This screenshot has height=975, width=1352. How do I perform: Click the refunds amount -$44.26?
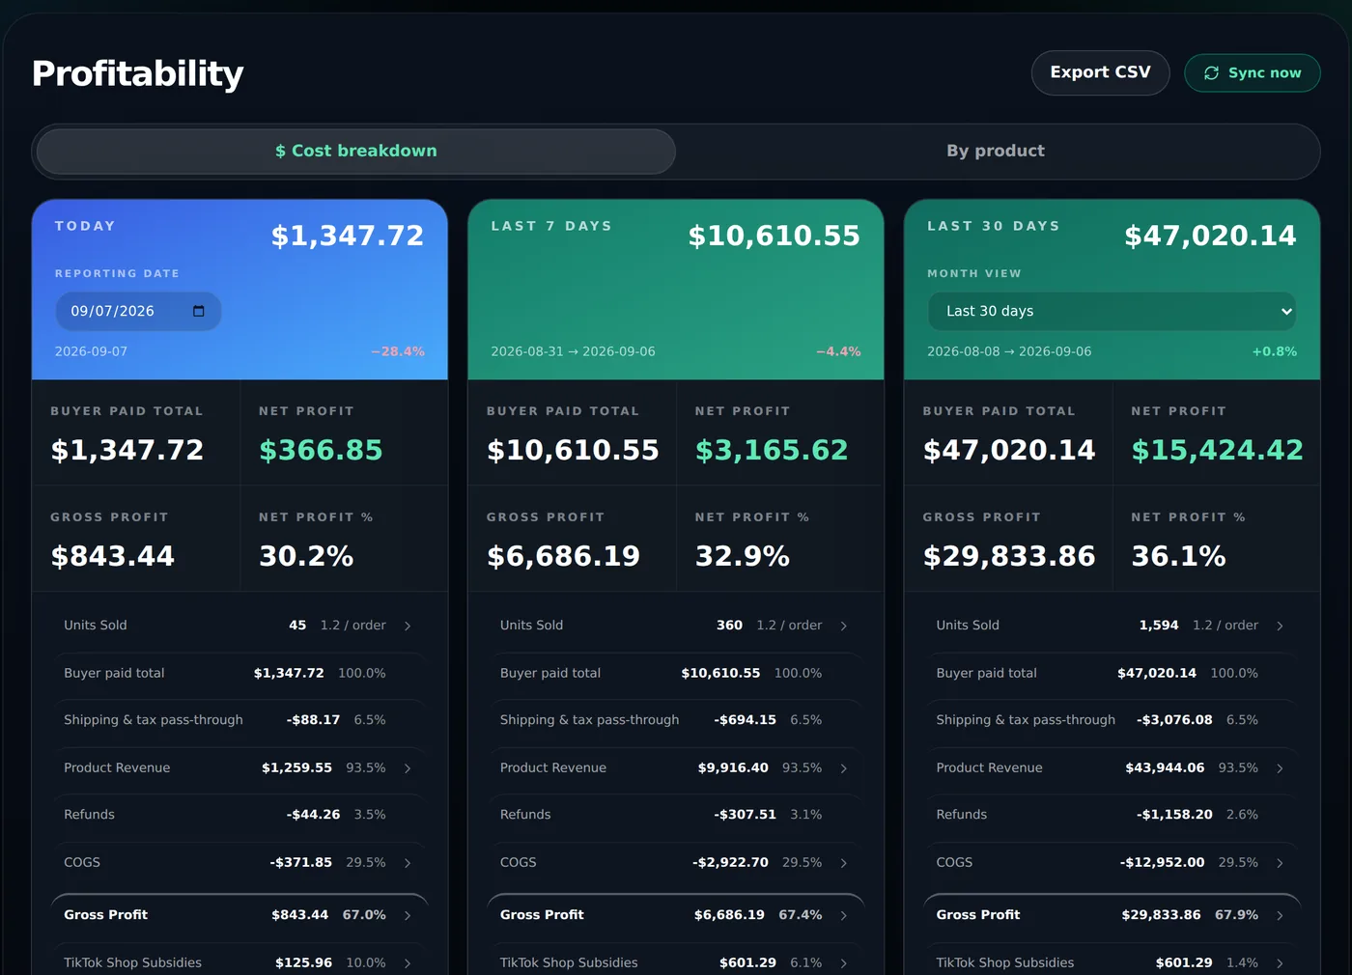click(x=313, y=815)
